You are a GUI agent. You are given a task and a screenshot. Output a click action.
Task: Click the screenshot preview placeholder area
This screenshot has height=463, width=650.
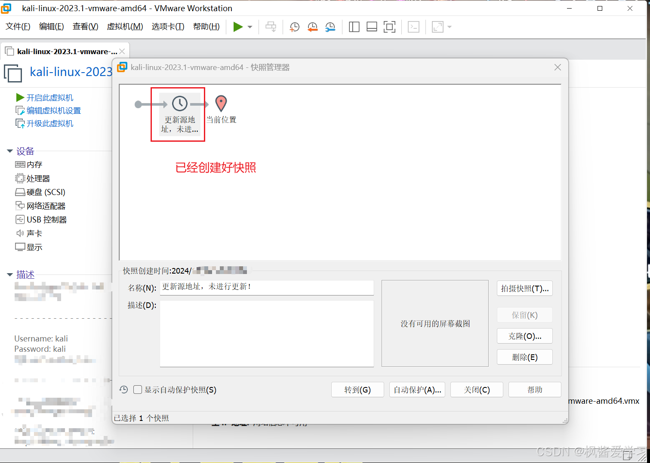coord(435,323)
